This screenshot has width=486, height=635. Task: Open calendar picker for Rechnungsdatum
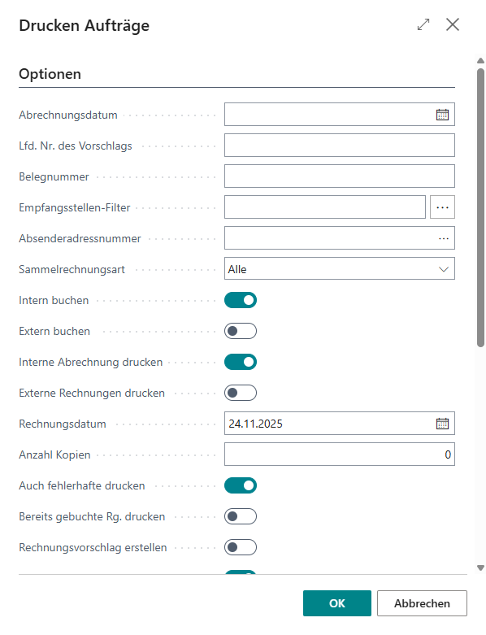tap(442, 424)
